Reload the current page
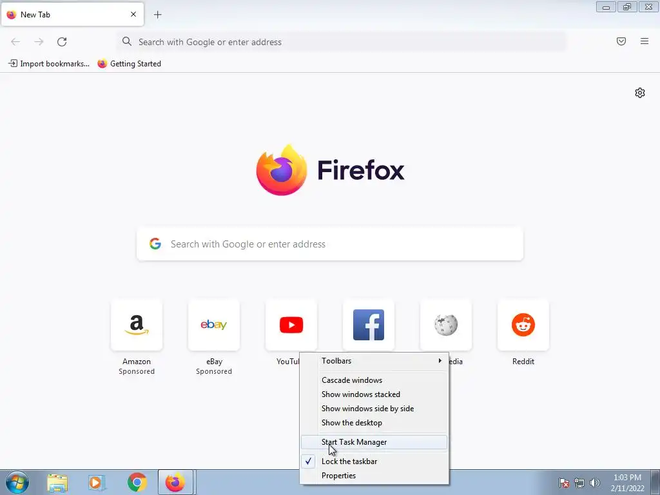660x495 pixels. click(62, 42)
